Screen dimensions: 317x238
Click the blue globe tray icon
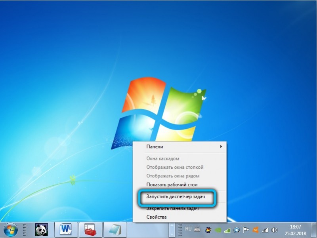[x=237, y=230]
